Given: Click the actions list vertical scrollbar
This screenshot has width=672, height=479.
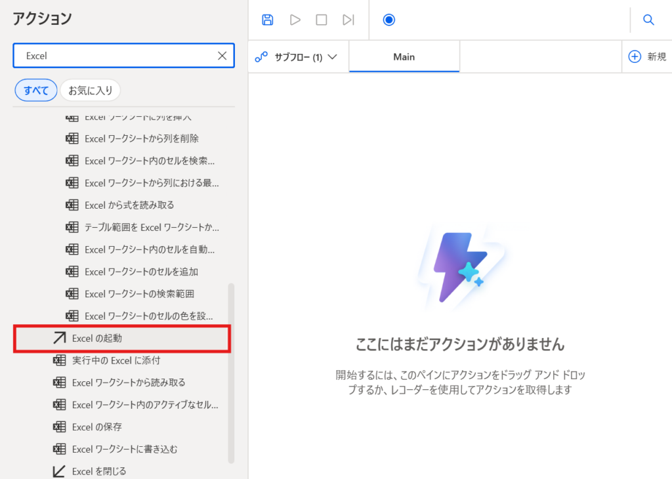Looking at the screenshot, I should [x=232, y=373].
